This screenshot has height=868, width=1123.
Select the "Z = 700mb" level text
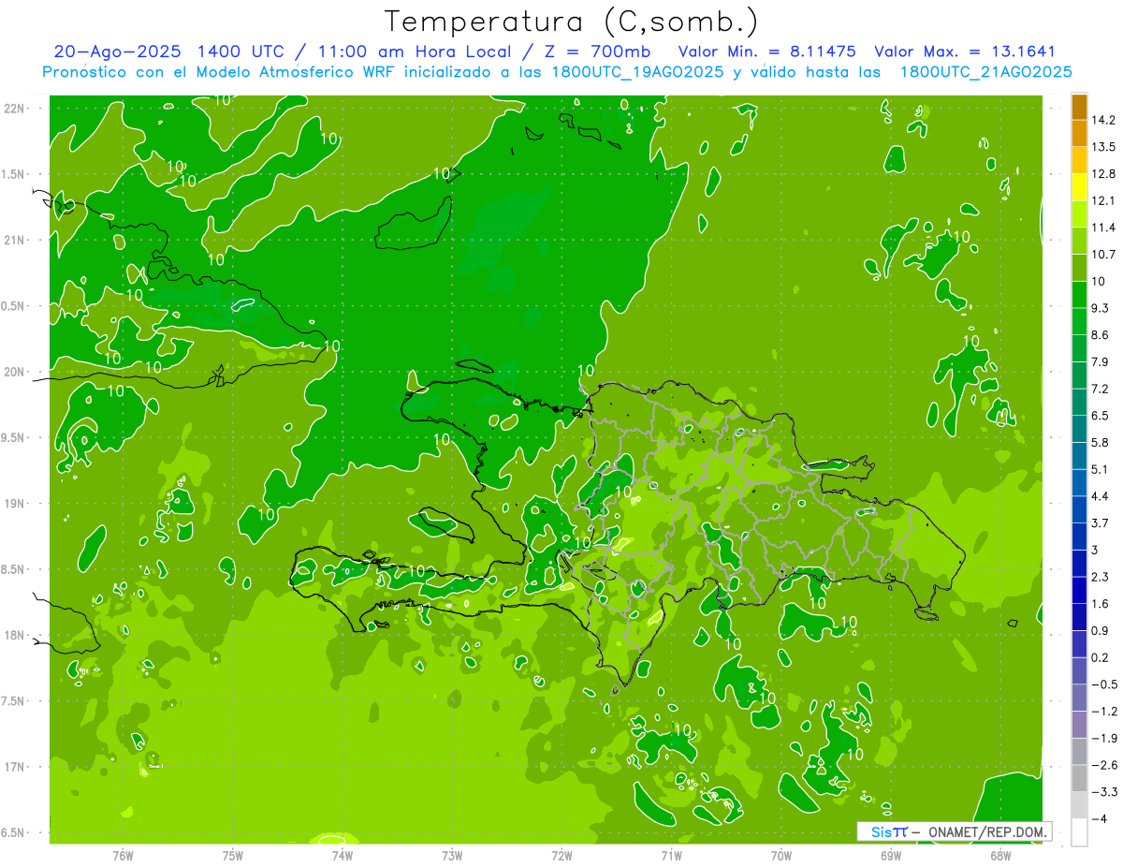[597, 51]
